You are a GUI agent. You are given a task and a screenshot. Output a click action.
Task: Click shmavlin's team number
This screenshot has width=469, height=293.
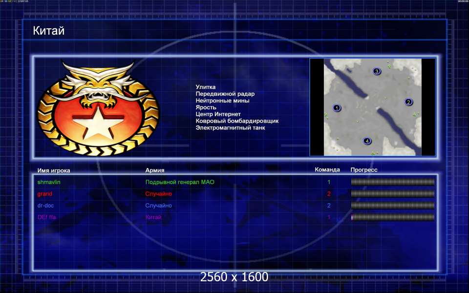pos(329,182)
